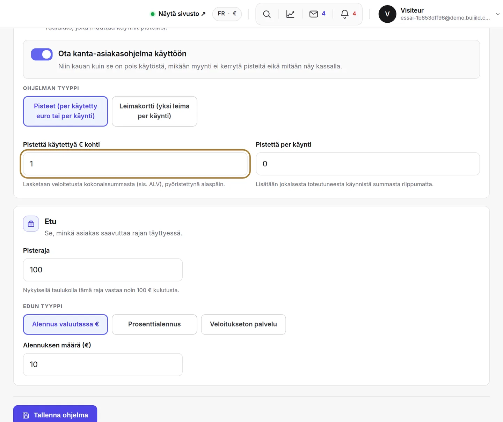The image size is (503, 422).
Task: Open search via magnifier icon
Action: (267, 14)
